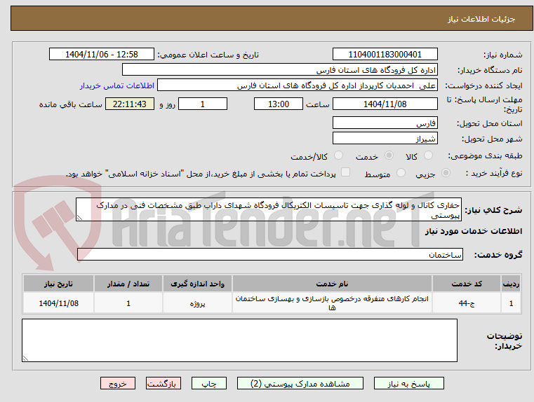Click the buyer organization name field
The height and width of the screenshot is (402, 534).
pyautogui.click(x=279, y=69)
